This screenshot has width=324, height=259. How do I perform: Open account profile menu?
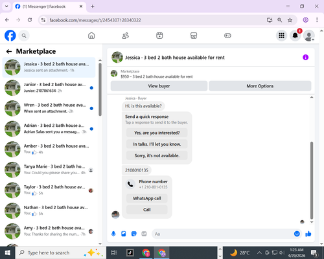pos(309,36)
